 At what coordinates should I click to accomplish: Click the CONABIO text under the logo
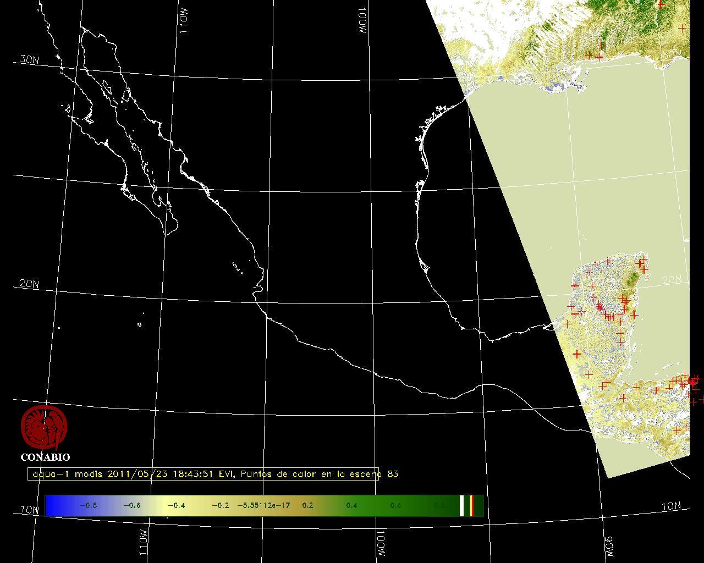coord(45,457)
